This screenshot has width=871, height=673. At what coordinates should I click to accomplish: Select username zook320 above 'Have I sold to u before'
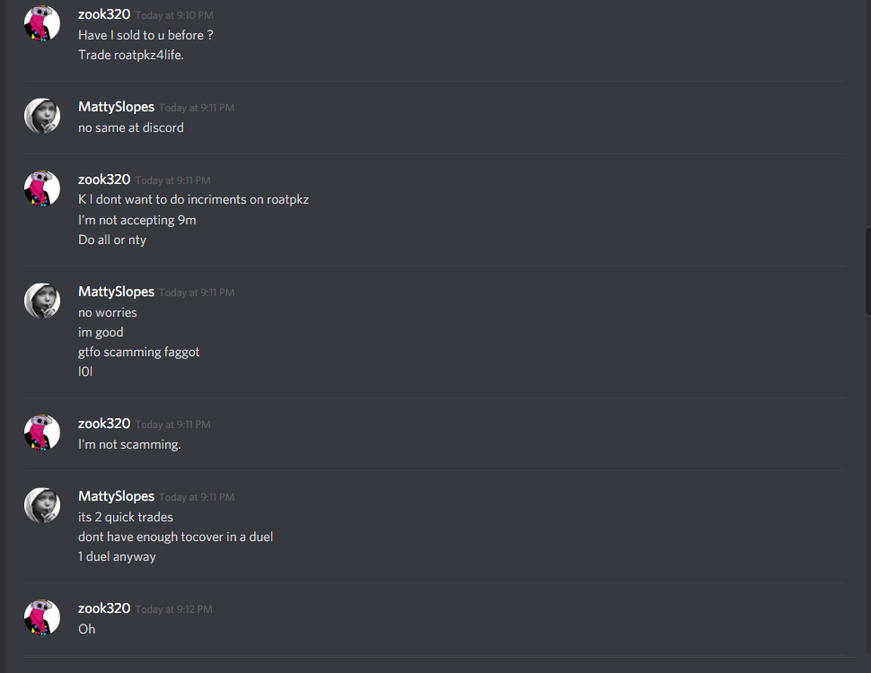coord(104,14)
